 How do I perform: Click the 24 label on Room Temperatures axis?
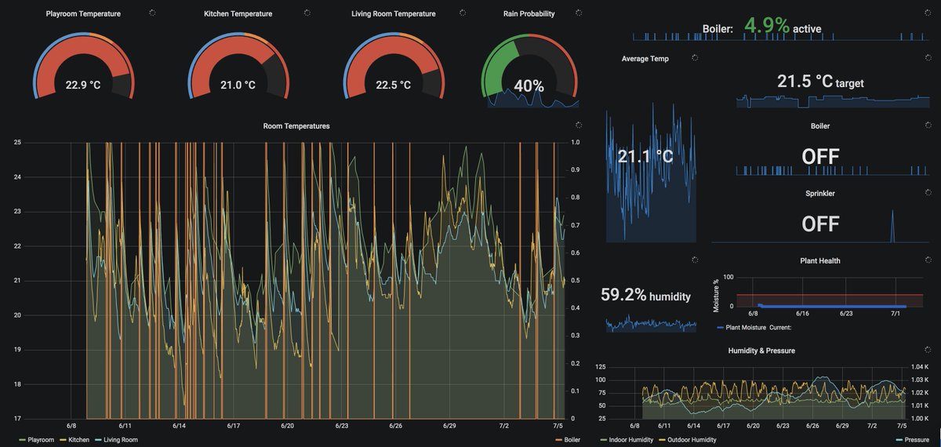click(x=17, y=176)
